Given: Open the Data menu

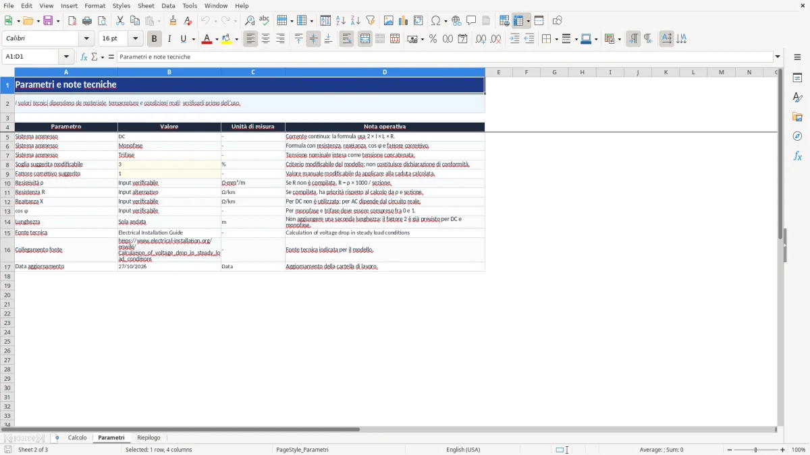Looking at the screenshot, I should [168, 5].
